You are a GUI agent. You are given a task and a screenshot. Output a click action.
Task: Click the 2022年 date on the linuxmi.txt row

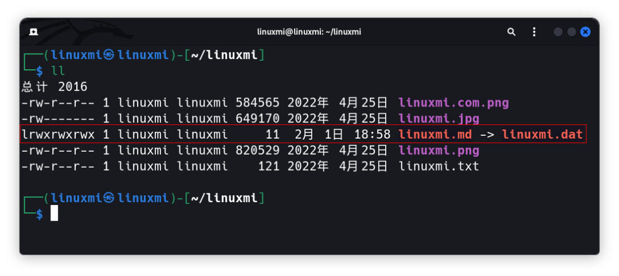click(308, 167)
